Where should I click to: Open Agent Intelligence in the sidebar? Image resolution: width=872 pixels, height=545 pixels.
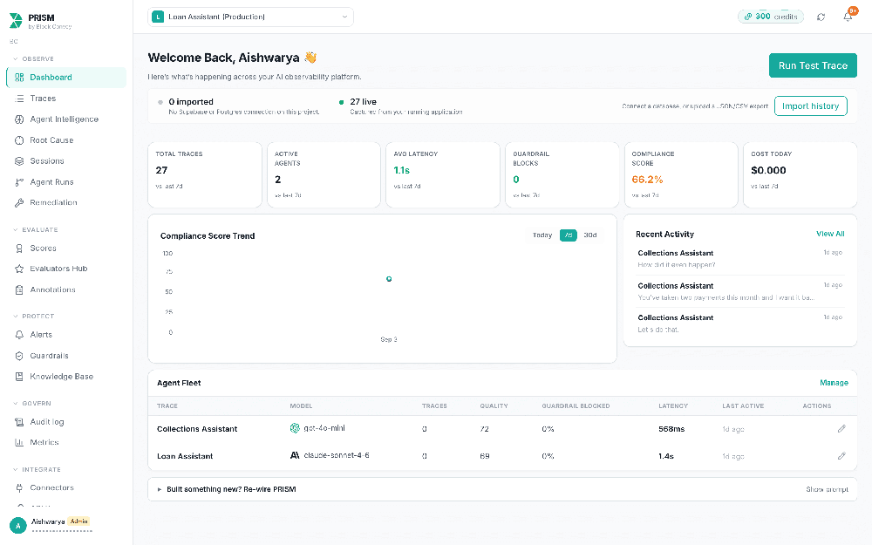(66, 119)
